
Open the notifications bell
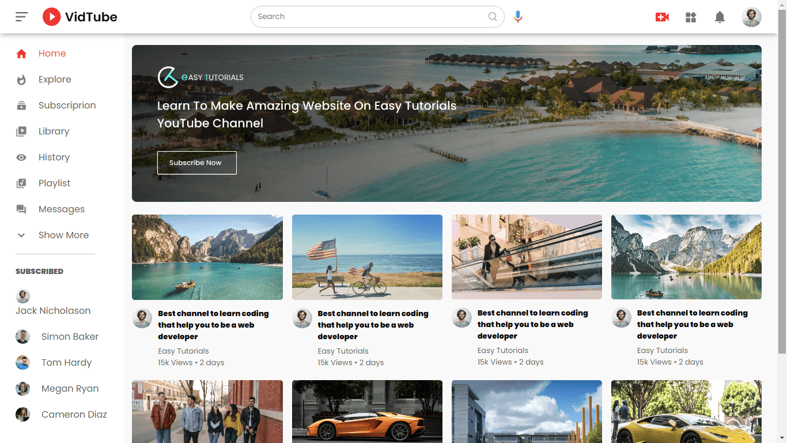coord(720,17)
